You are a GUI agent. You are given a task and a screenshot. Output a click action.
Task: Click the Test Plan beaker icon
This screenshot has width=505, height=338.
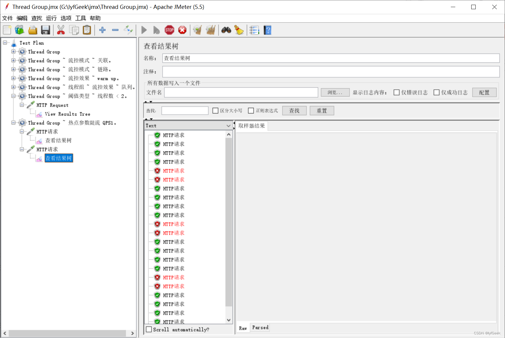coord(14,43)
